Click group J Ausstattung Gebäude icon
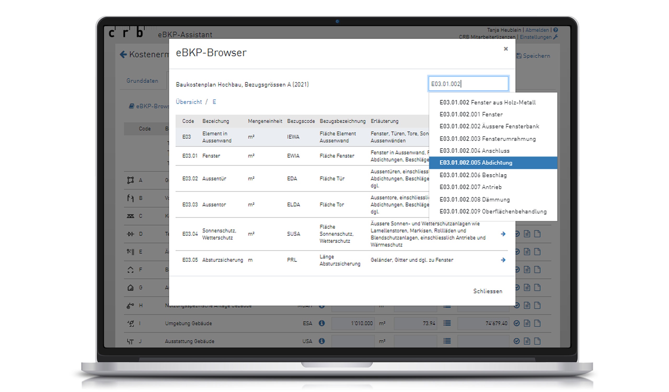Viewport: 669px width, 392px height. click(x=130, y=341)
